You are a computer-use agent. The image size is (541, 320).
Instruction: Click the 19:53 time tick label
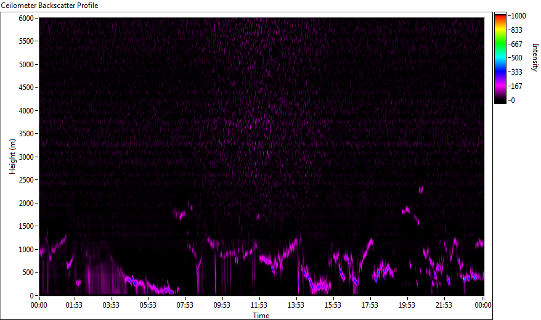tap(407, 305)
